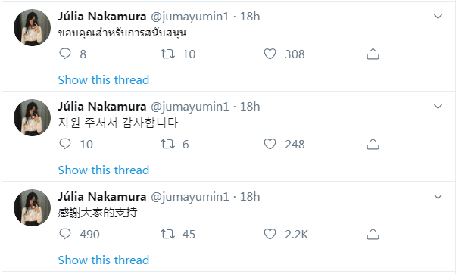Reply to the Thai-language tweet
The image size is (468, 274).
pyautogui.click(x=65, y=54)
